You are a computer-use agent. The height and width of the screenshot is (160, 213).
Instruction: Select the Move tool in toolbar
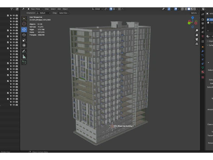click(24, 29)
